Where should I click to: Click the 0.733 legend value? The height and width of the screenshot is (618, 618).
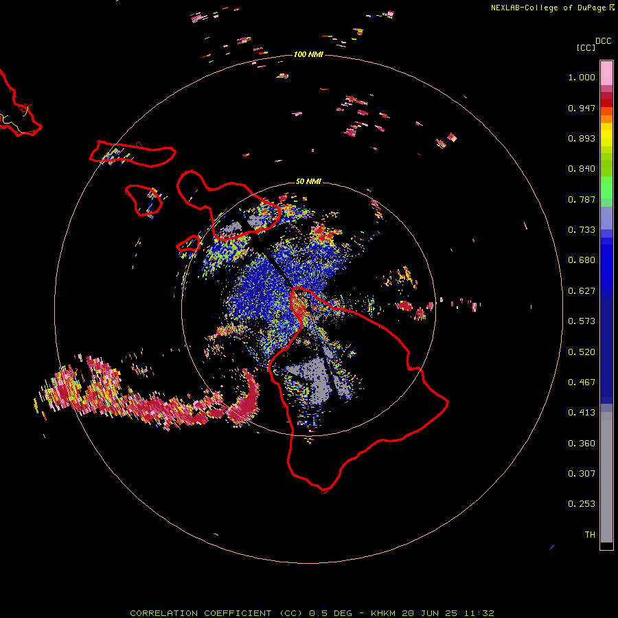click(582, 230)
